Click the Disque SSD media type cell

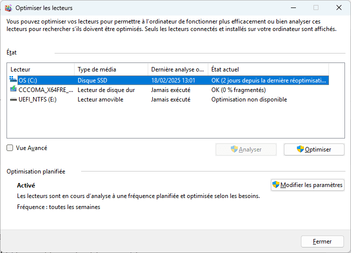pos(93,80)
